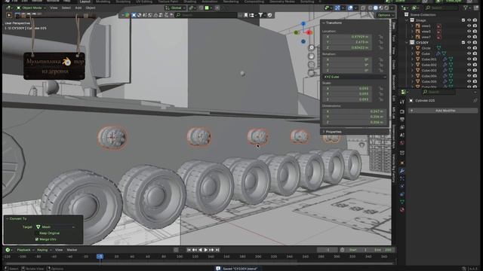Select wireframe viewport shading icon
This screenshot has width=483, height=271.
coord(370,8)
